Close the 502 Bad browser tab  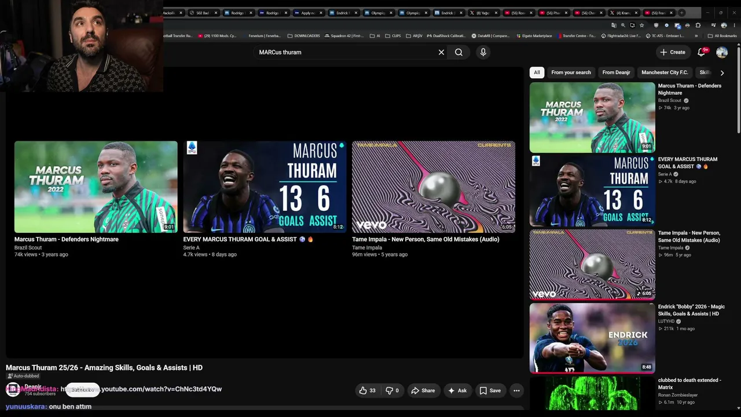pyautogui.click(x=216, y=13)
